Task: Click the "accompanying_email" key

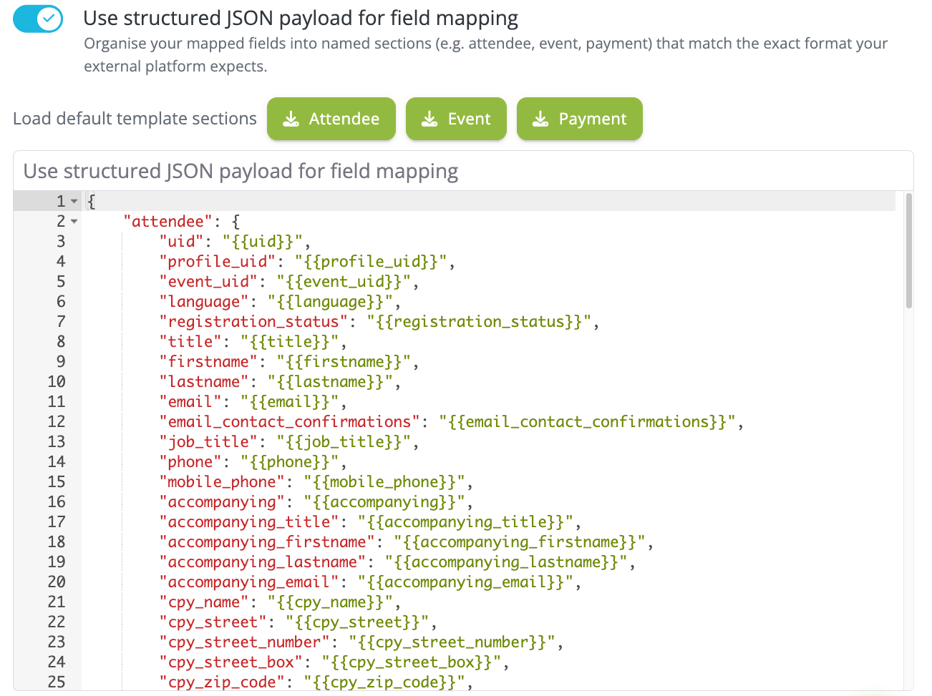Action: [249, 582]
